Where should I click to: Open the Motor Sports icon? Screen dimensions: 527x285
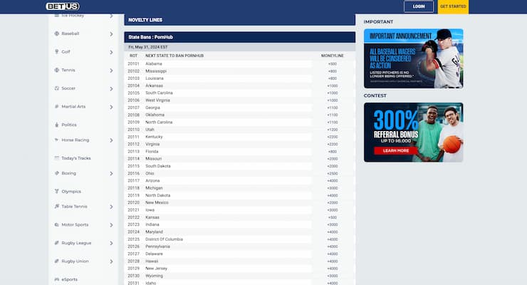[x=56, y=224]
